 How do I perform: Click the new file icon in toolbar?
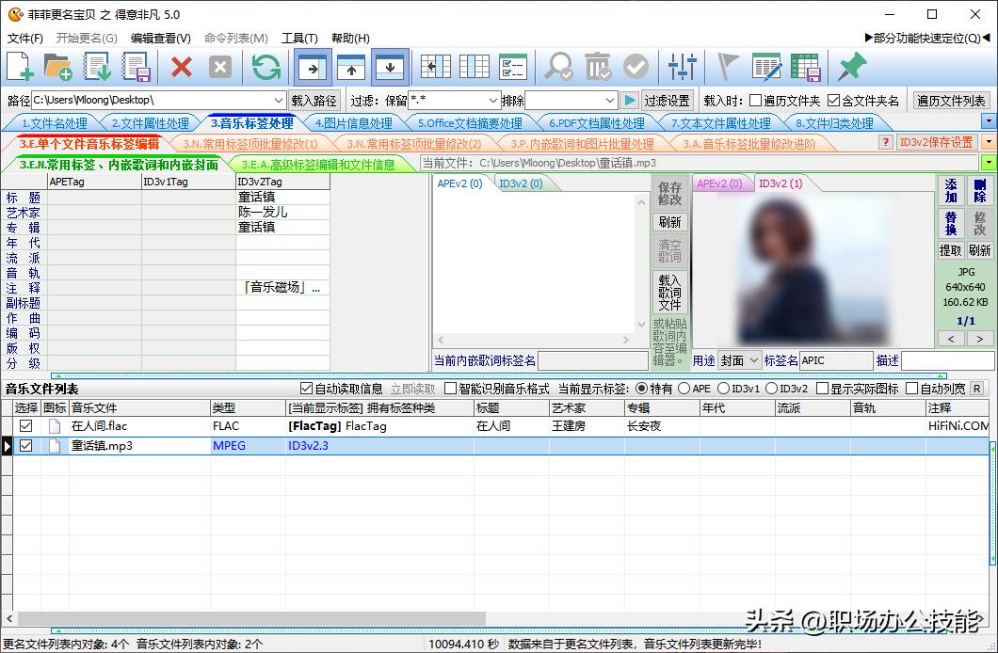pyautogui.click(x=20, y=67)
